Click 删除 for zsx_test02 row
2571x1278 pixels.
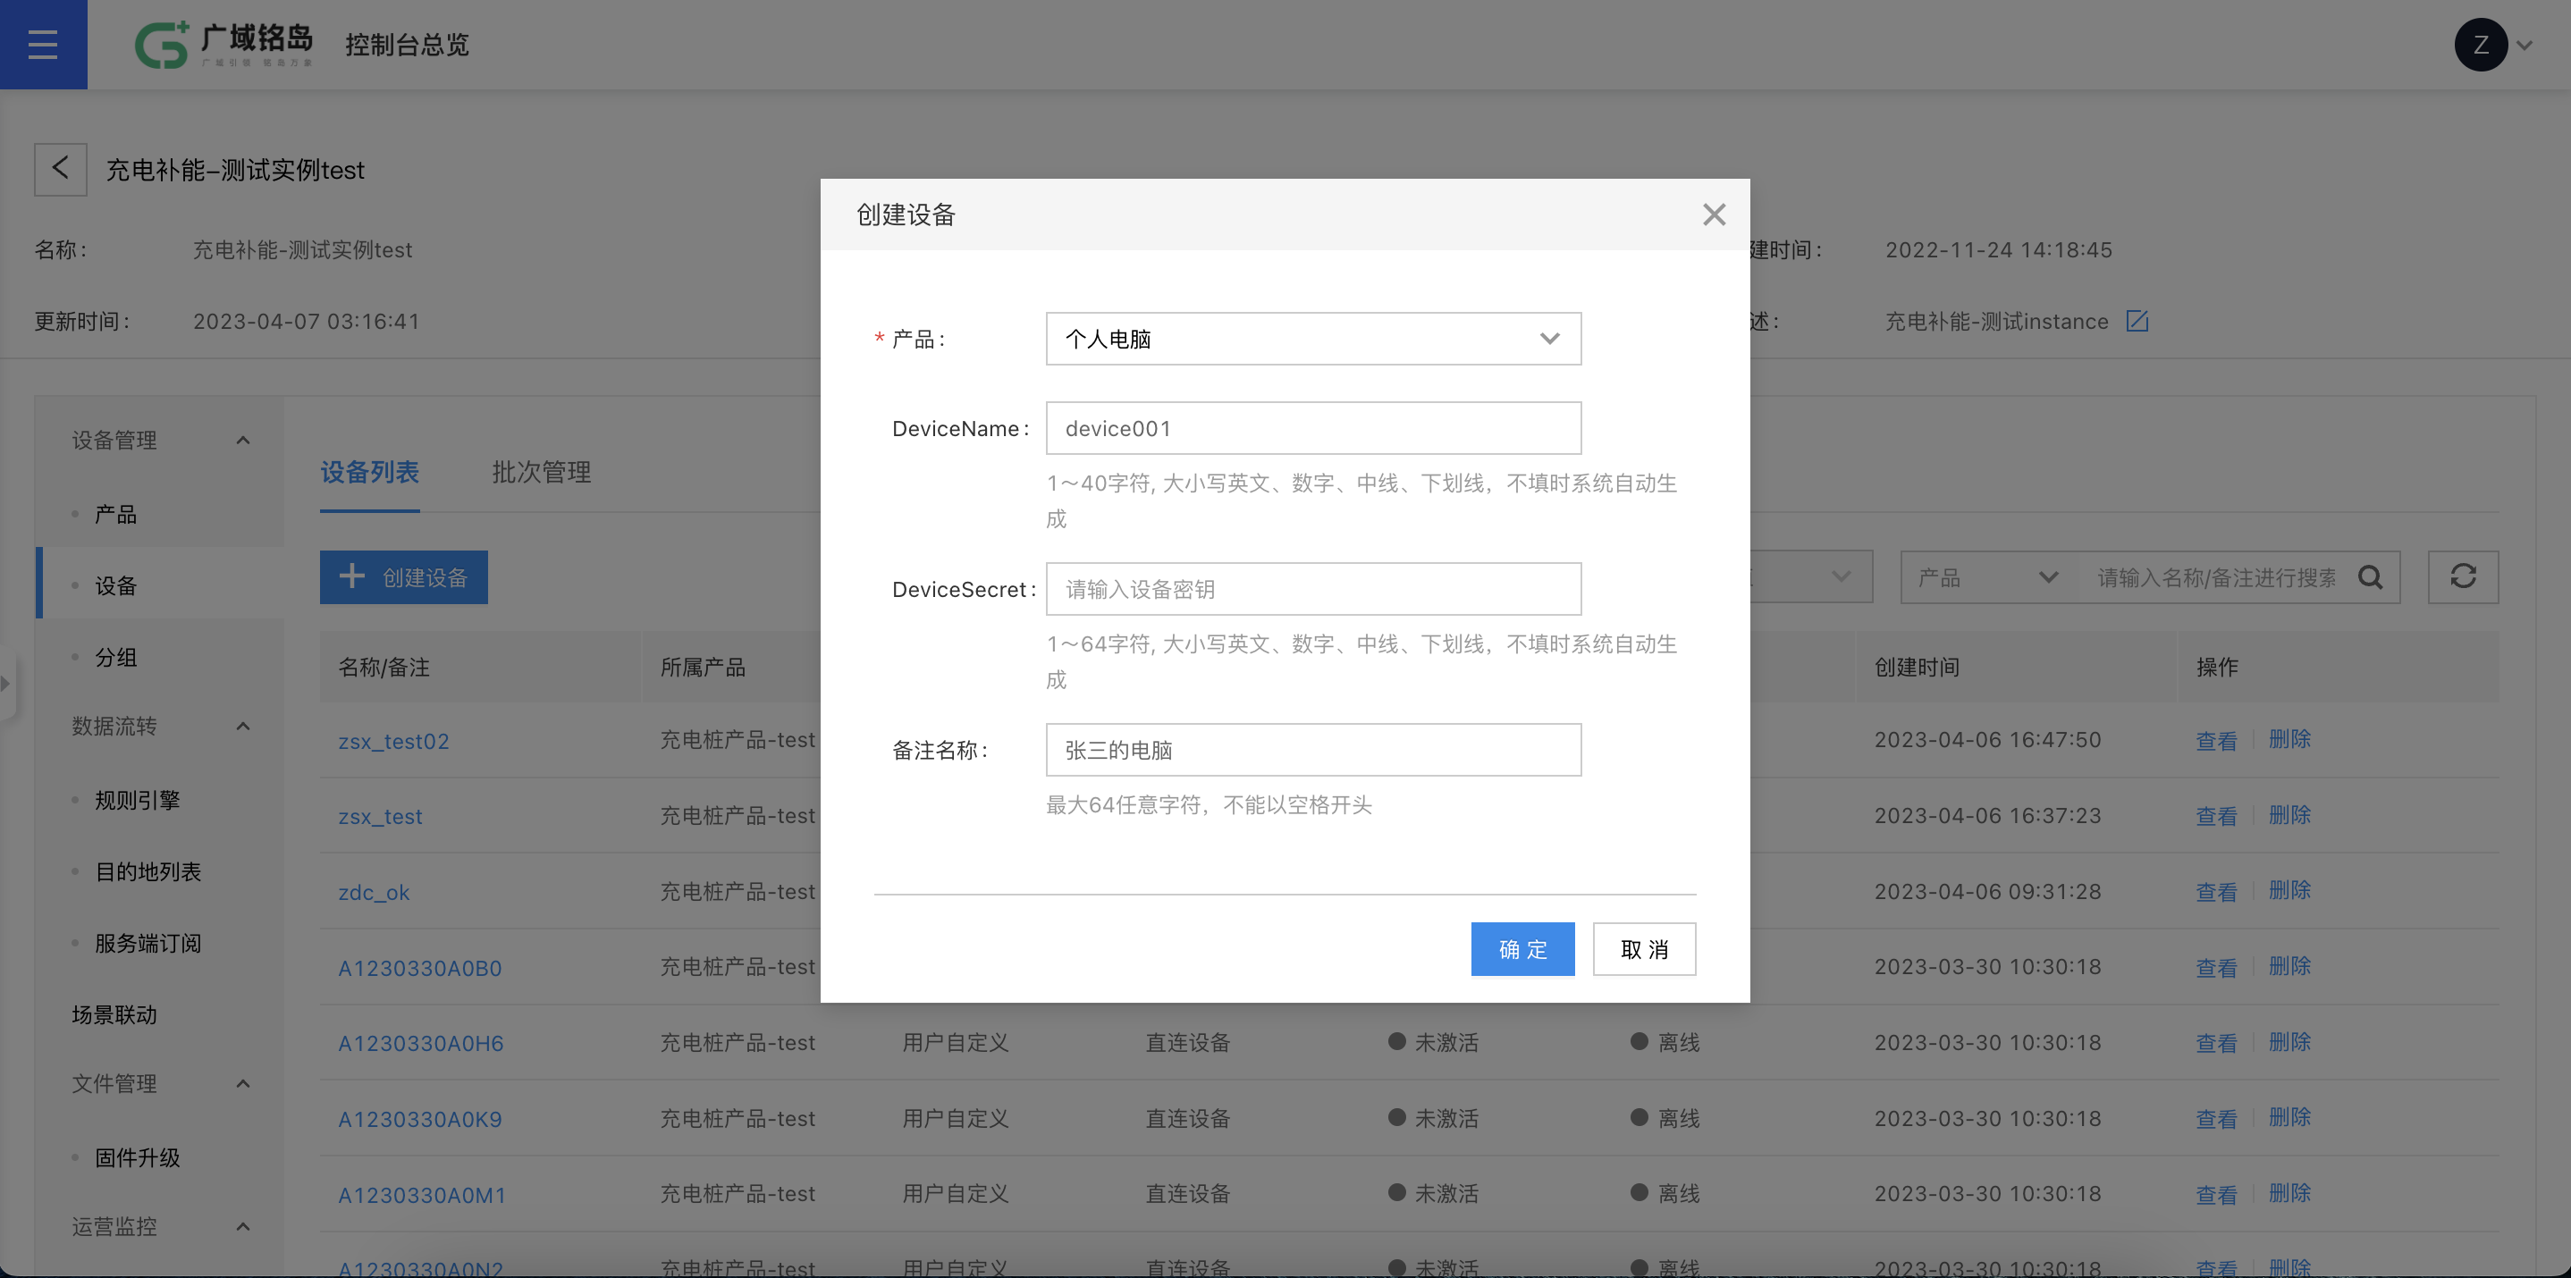coord(2289,739)
